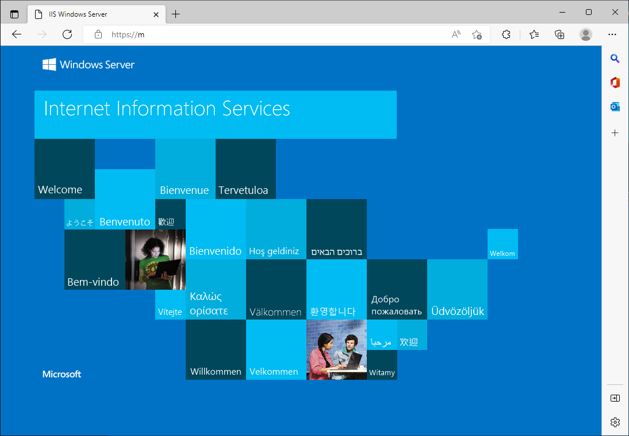The height and width of the screenshot is (436, 629).
Task: Open a new tab with plus button
Action: point(176,14)
